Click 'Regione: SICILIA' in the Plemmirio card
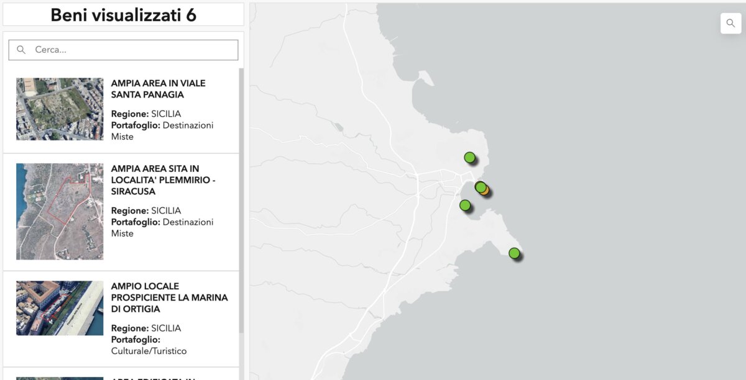The image size is (746, 380). pos(146,210)
